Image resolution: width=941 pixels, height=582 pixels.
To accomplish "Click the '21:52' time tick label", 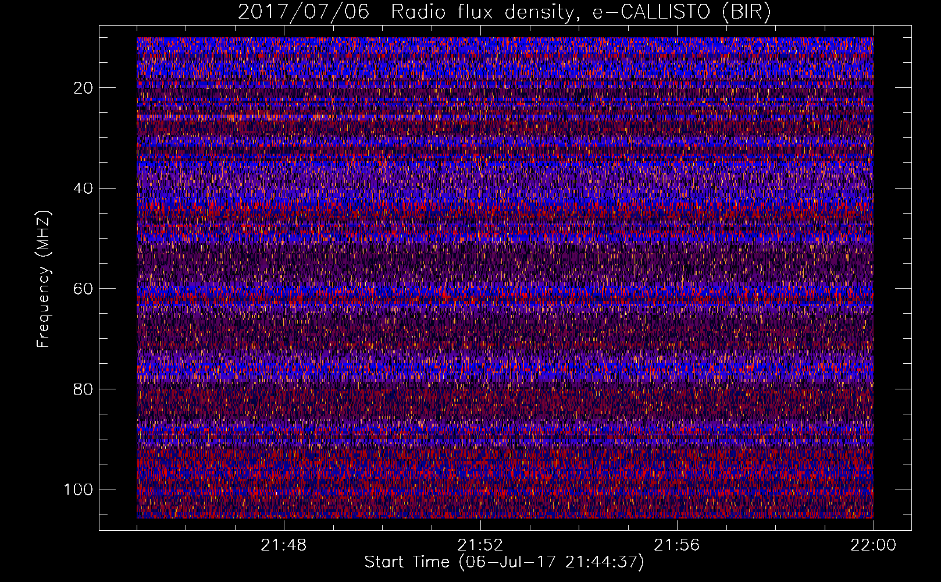I will pos(480,545).
